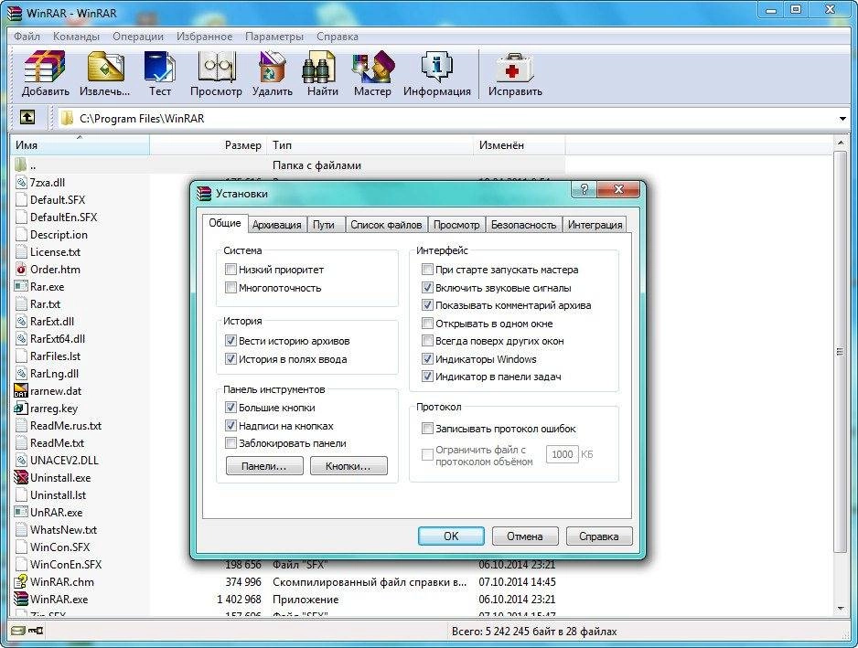This screenshot has width=858, height=648.
Task: Check Открывать в одном окне
Action: pyautogui.click(x=427, y=324)
